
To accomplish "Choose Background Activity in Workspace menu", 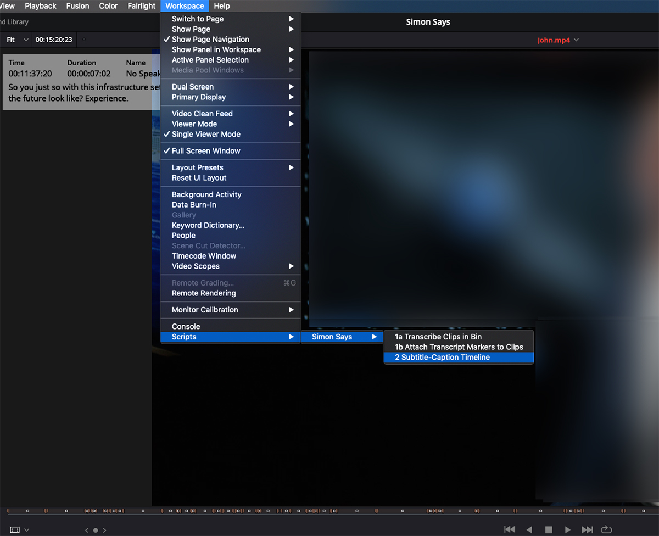I will pos(231,194).
